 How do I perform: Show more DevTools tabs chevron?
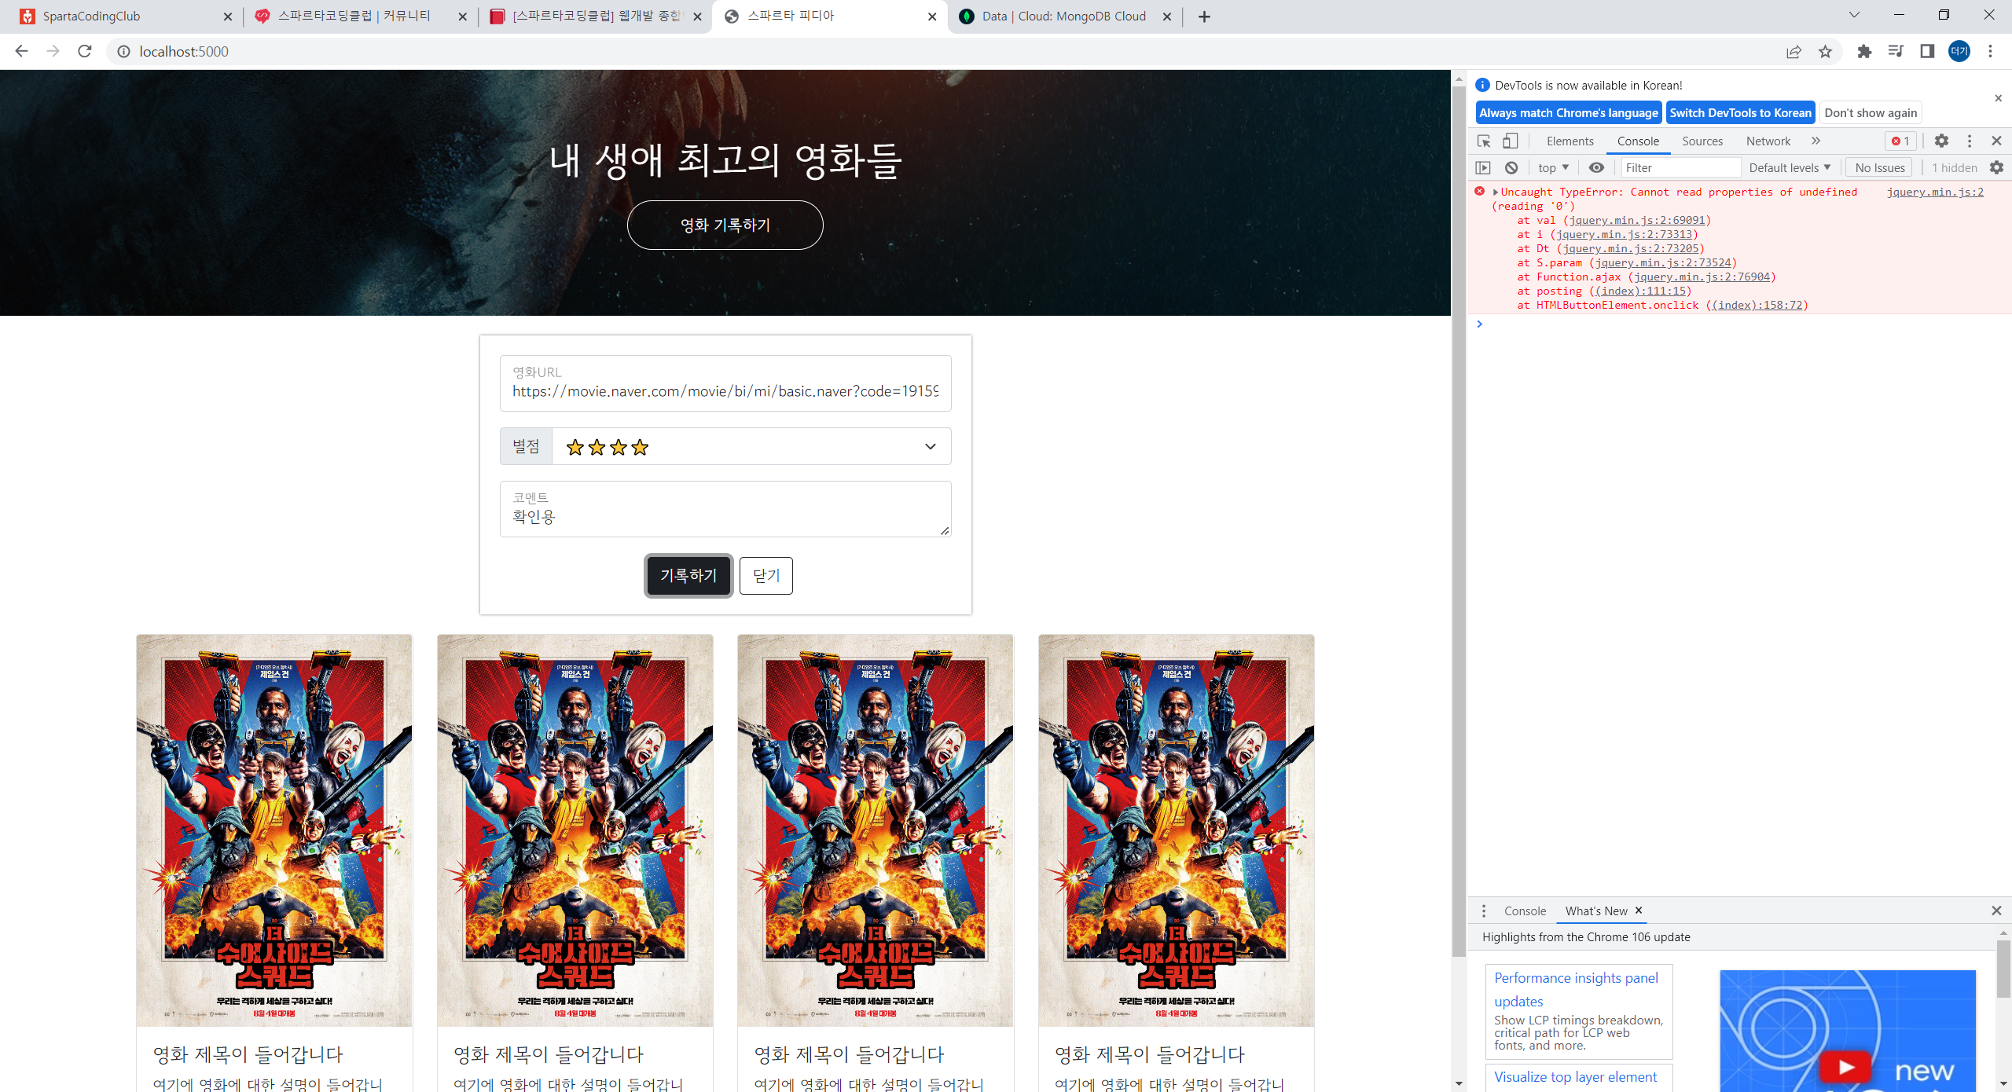[x=1816, y=141]
